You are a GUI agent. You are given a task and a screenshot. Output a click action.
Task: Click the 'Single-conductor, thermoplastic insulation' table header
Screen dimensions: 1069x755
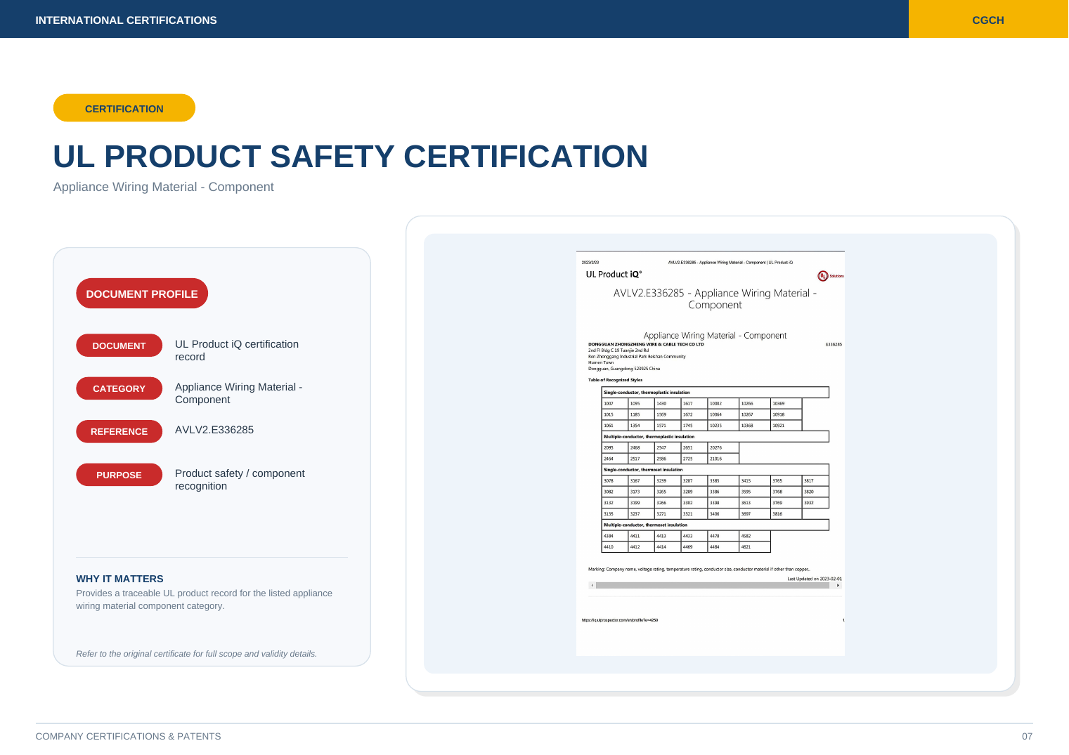coord(715,393)
